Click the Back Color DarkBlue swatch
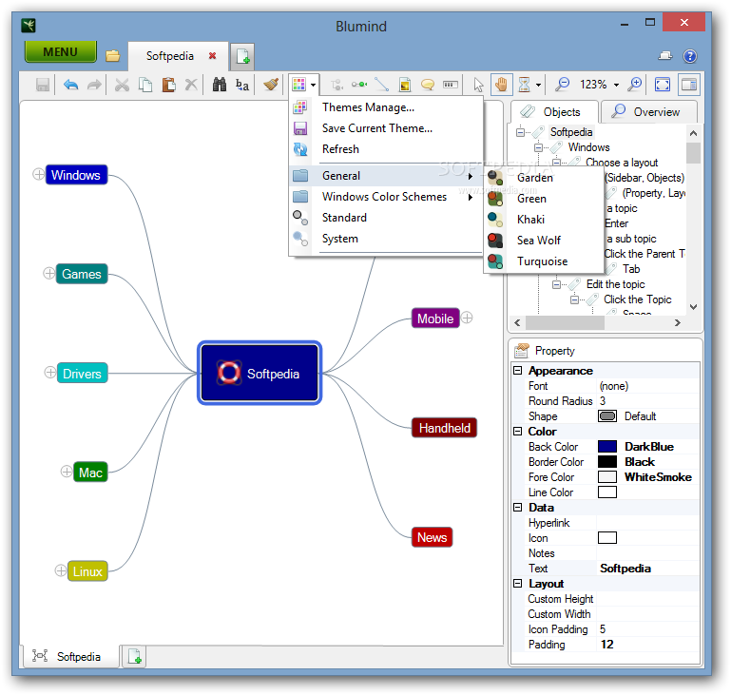 coord(607,447)
